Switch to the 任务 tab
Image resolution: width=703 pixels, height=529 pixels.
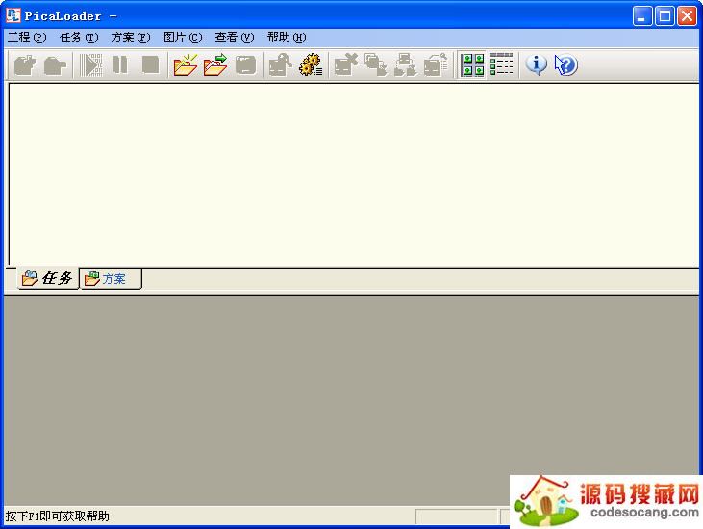click(47, 279)
